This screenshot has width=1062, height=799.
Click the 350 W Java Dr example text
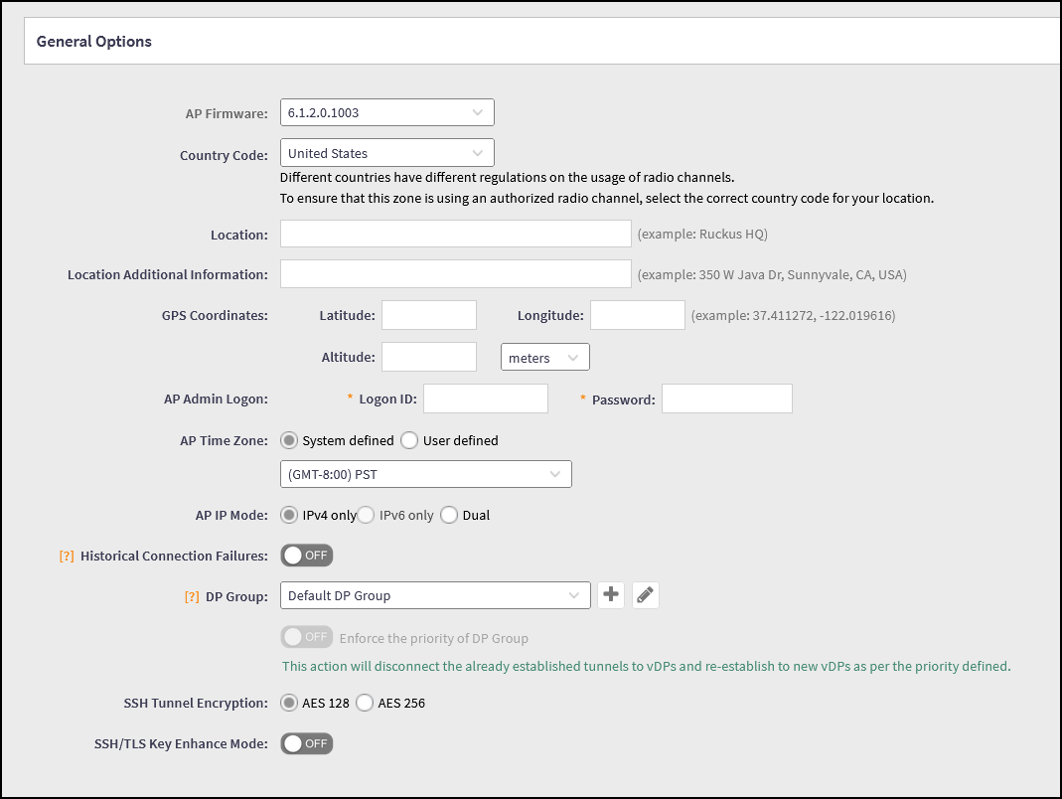click(x=772, y=275)
